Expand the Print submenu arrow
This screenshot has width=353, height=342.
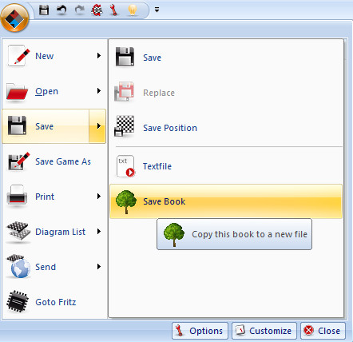(99, 197)
